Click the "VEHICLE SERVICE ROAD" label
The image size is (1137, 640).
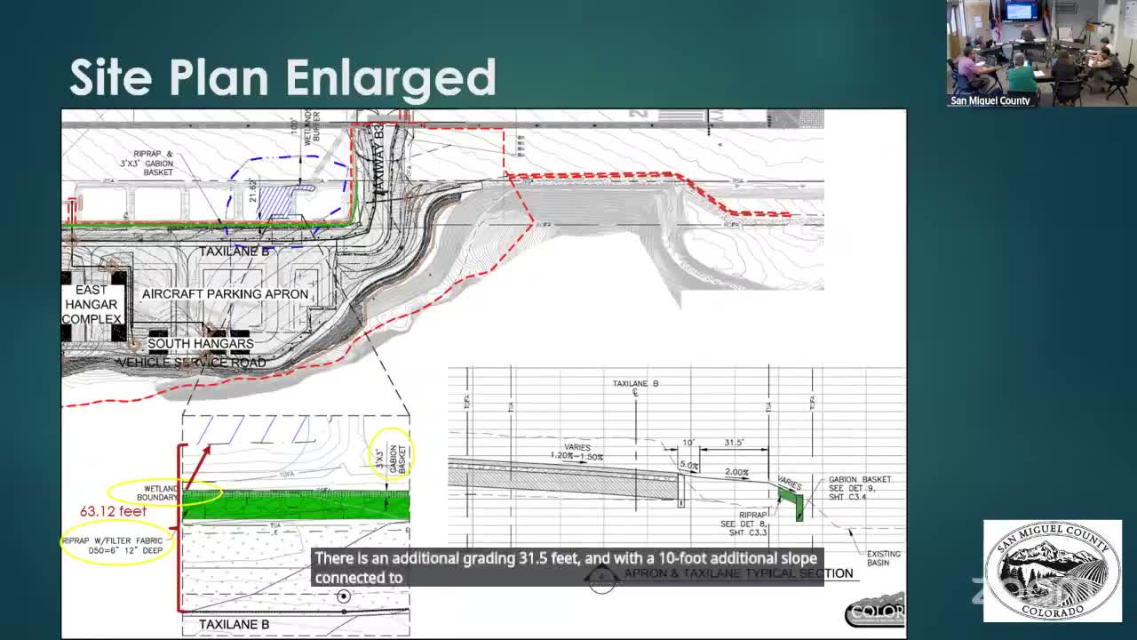[192, 363]
